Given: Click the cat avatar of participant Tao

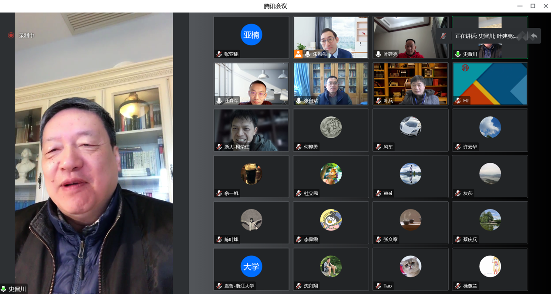Looking at the screenshot, I should coord(410,266).
